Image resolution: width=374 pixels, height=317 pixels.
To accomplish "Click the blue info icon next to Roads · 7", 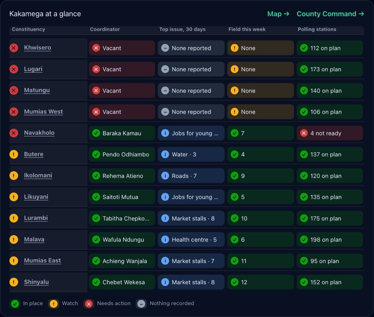I will pos(165,176).
